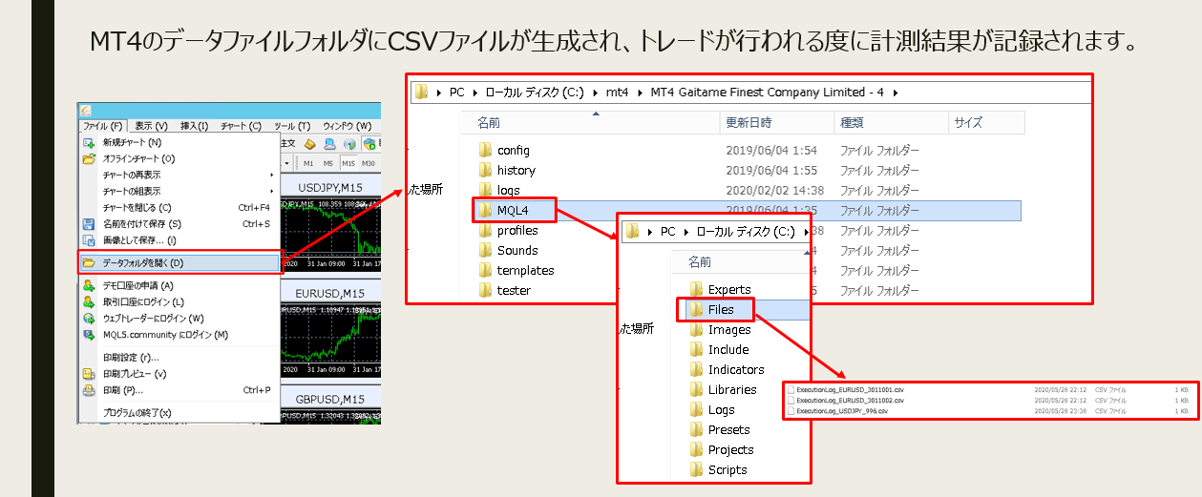Click the printer icon next to 印刷 (P)

tap(89, 390)
